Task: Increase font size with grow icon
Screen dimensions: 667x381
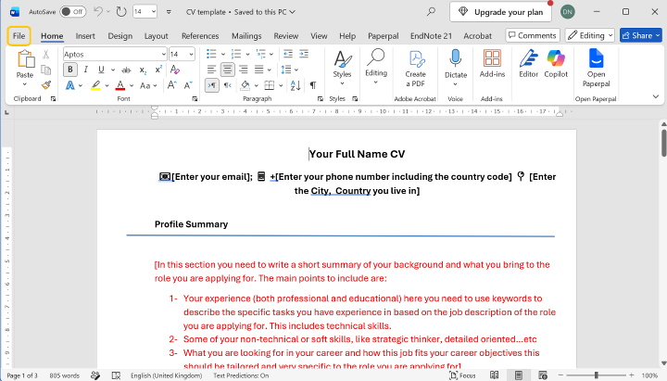Action: [172, 85]
